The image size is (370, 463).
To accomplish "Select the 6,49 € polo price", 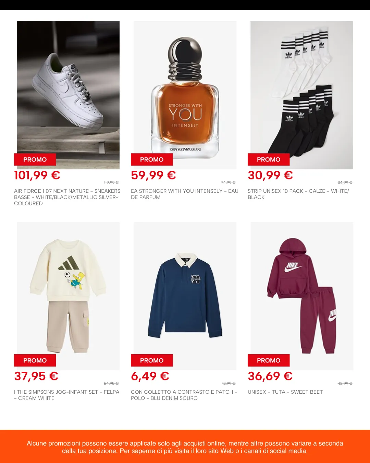I will 150,376.
